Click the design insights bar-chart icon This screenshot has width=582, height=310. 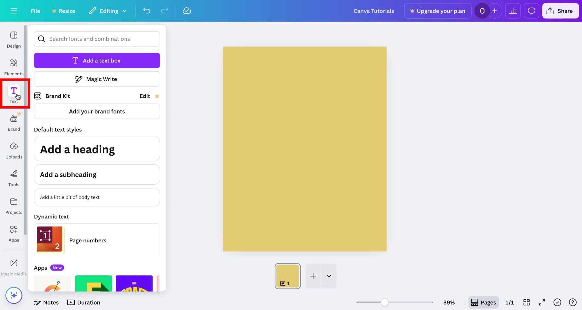coord(513,11)
